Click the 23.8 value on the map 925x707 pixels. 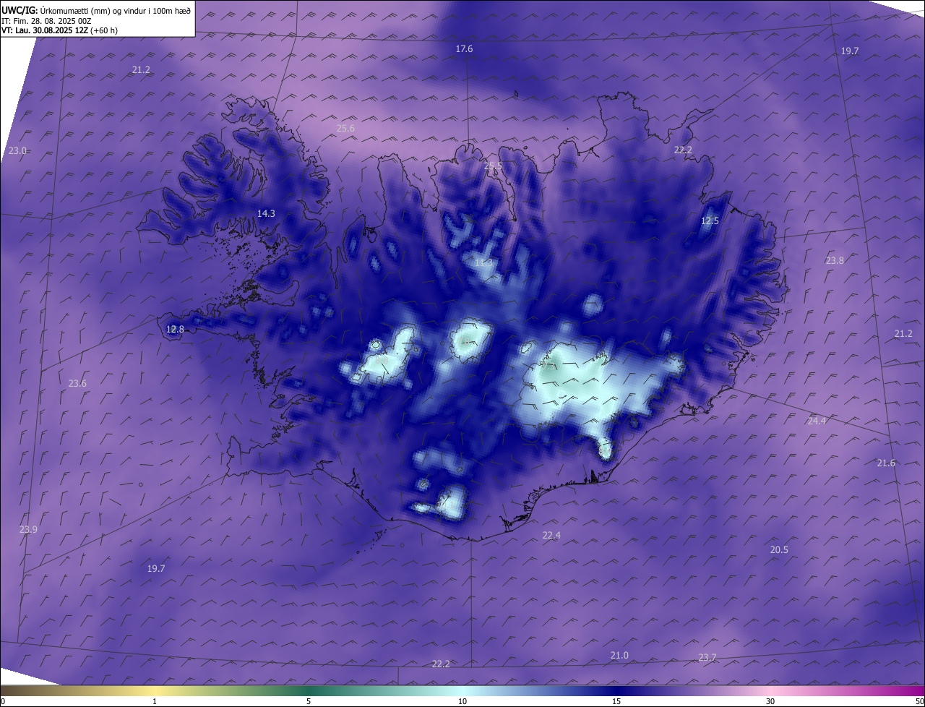click(x=835, y=260)
